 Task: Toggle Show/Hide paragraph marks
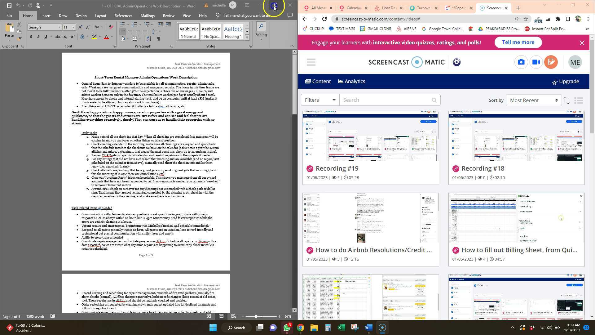click(159, 39)
